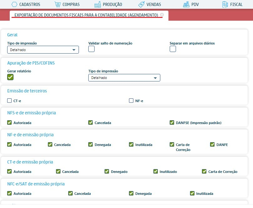Check NF-e under Emissão de terceiros
This screenshot has width=253, height=208.
point(131,101)
